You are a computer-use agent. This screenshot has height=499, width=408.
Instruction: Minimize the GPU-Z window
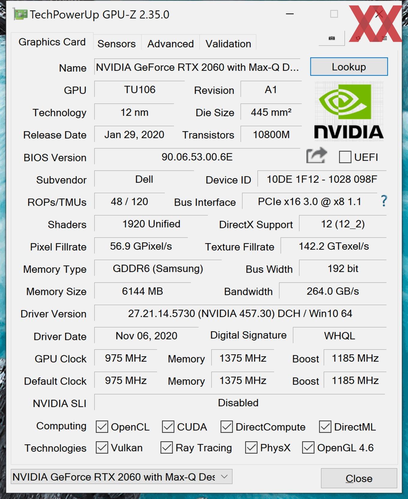290,14
